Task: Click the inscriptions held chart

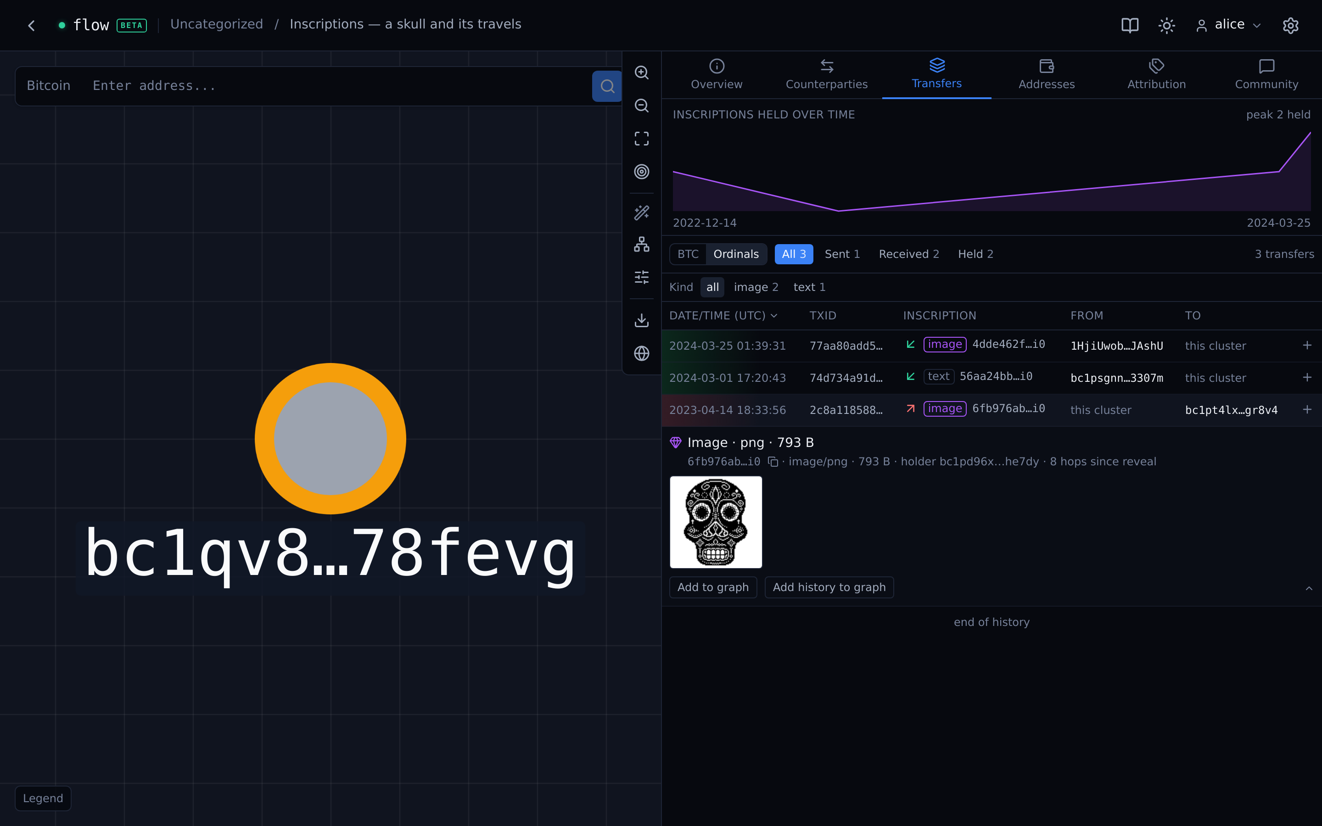Action: click(x=991, y=171)
